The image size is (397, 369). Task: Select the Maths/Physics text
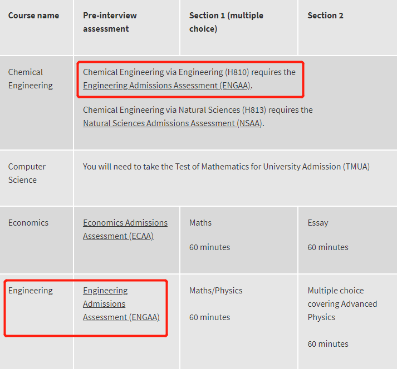click(216, 291)
